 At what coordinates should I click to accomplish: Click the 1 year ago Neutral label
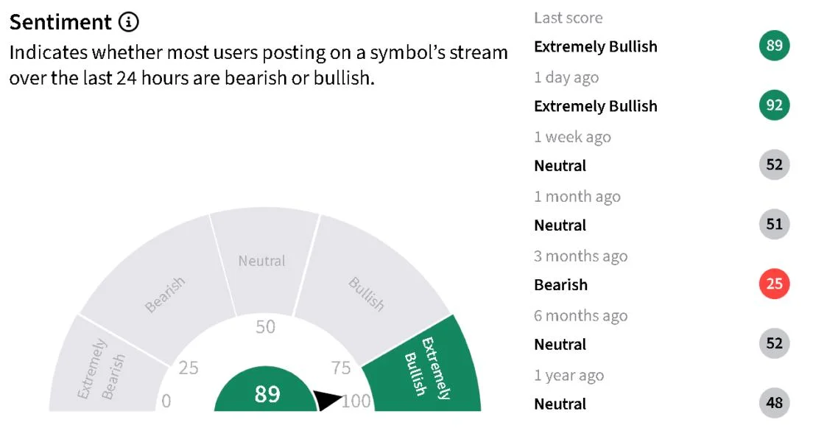pos(560,404)
